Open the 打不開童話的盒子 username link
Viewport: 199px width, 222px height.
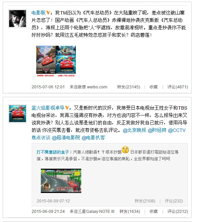pyautogui.click(x=53, y=152)
